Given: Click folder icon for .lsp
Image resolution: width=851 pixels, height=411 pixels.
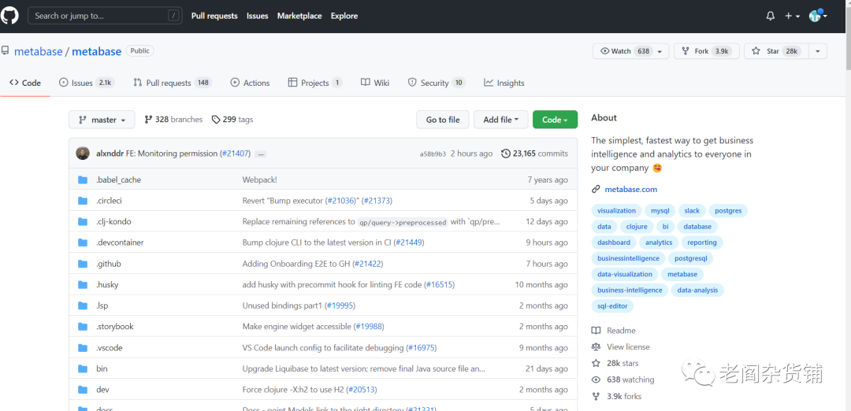Looking at the screenshot, I should (x=83, y=305).
